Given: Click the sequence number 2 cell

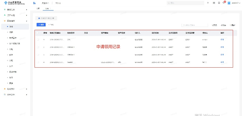Looking at the screenshot, I should click(x=44, y=47).
